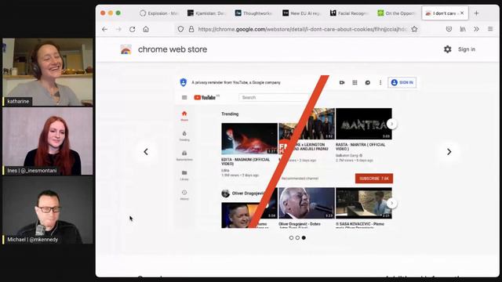
Task: View site info via the padlock icon
Action: 191,29
